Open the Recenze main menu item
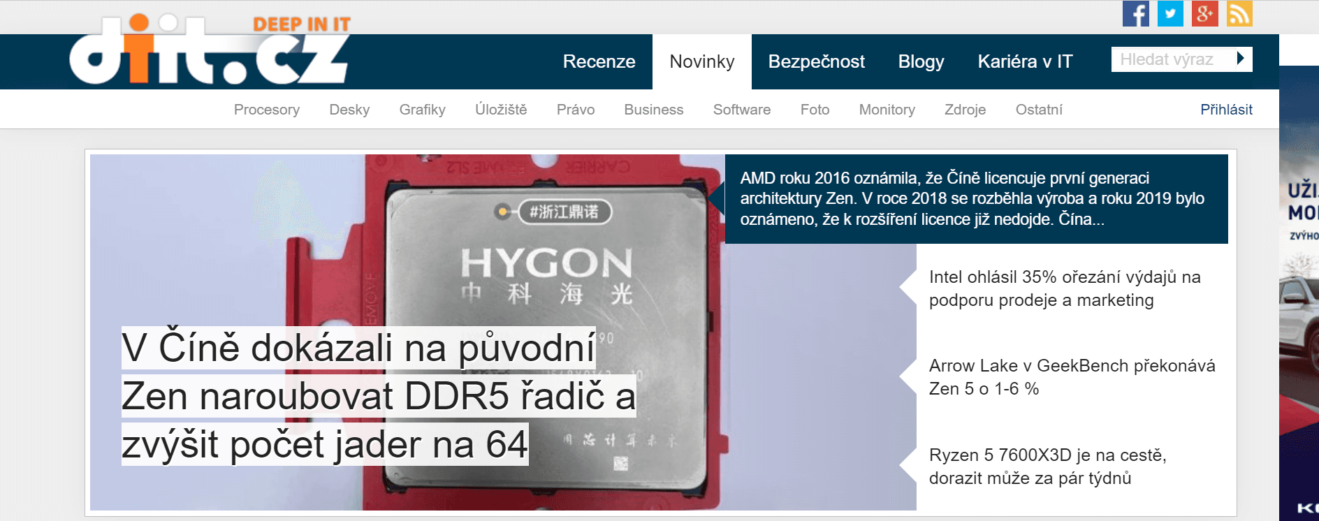Viewport: 1319px width, 521px height. 599,61
